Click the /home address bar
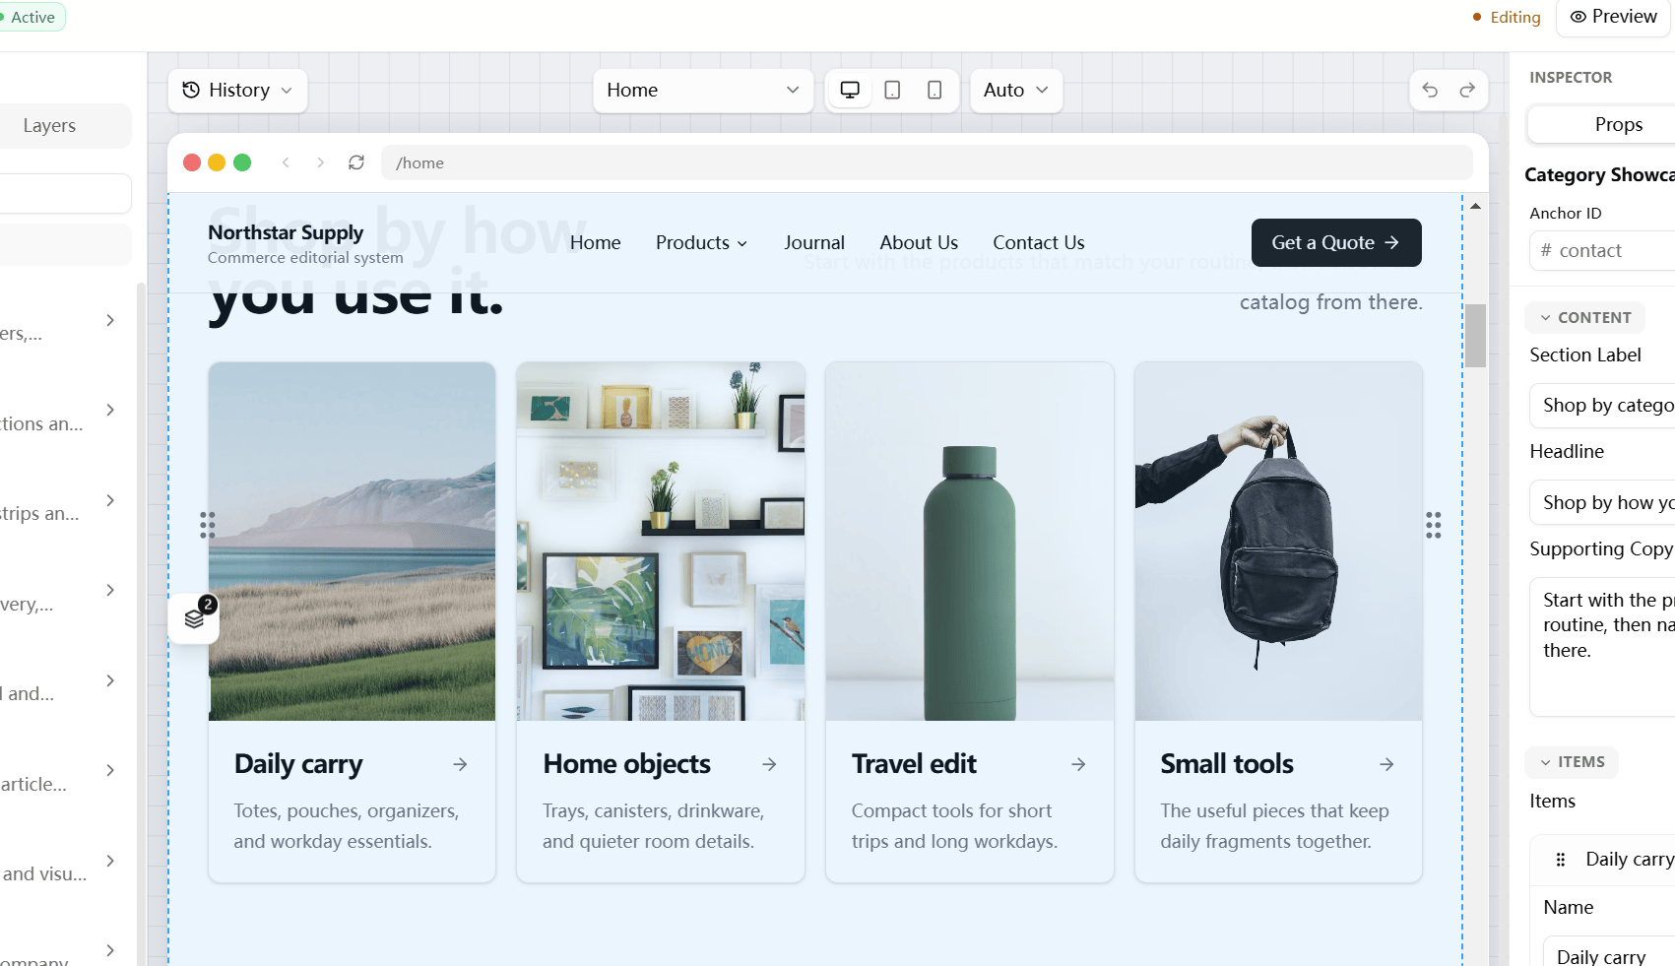1675x966 pixels. point(927,162)
